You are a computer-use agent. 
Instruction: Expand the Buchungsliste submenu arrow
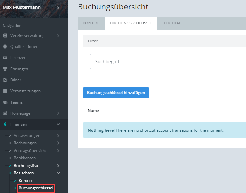(58, 166)
